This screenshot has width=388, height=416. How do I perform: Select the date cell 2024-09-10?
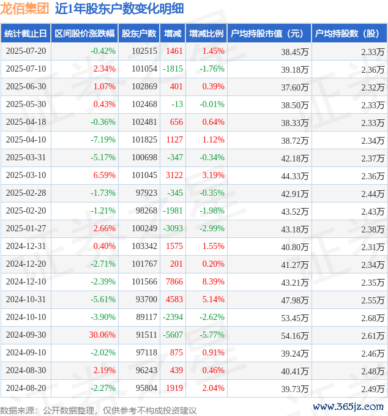[26, 352]
